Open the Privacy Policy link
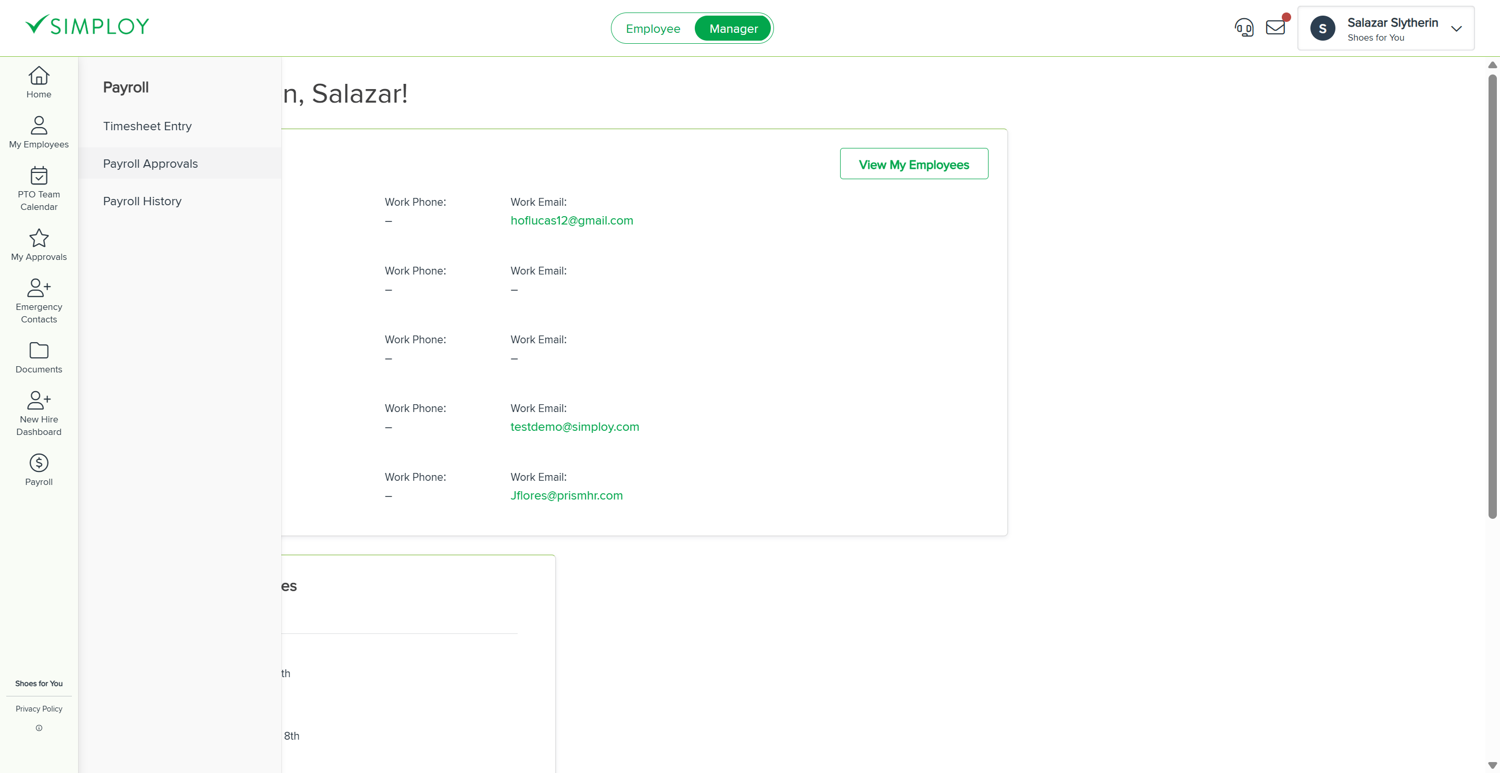1500x773 pixels. [x=39, y=708]
